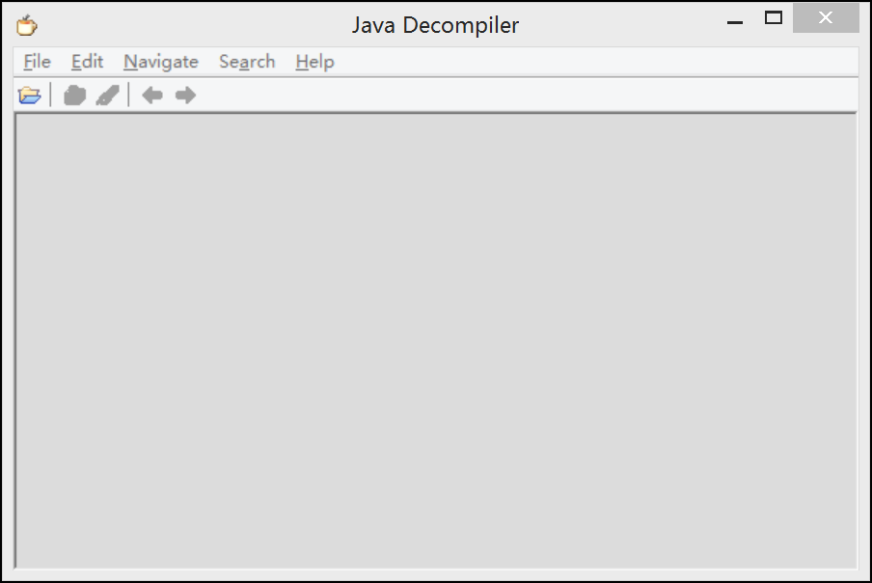Click the Open Type toolbar icon
Viewport: 872px width, 583px height.
pos(74,96)
